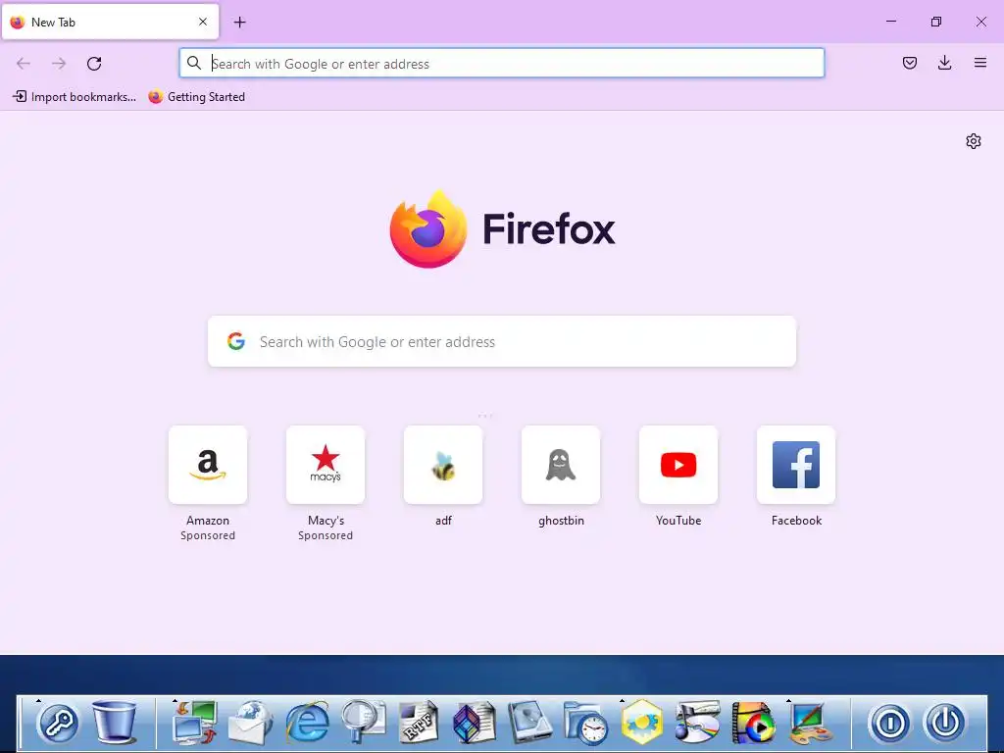Click the standby button in the dock
1004x753 pixels.
click(890, 724)
